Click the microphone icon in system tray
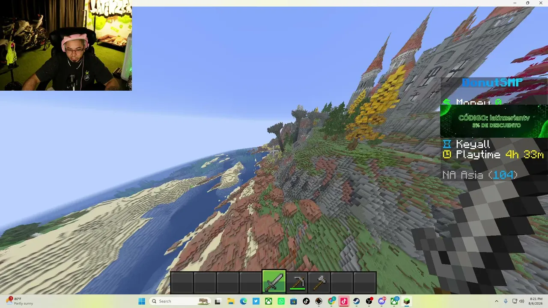This screenshot has width=548, height=308. 506,301
